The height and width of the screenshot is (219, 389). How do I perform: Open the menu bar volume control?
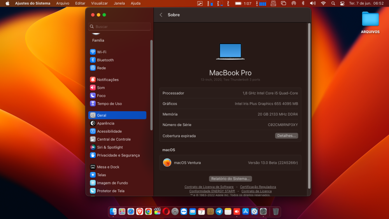(313, 3)
